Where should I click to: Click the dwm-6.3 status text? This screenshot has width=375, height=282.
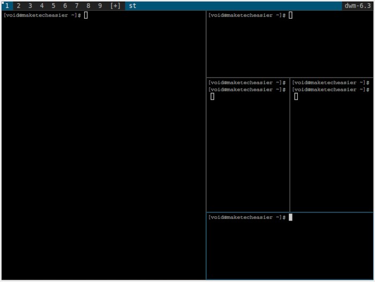357,6
